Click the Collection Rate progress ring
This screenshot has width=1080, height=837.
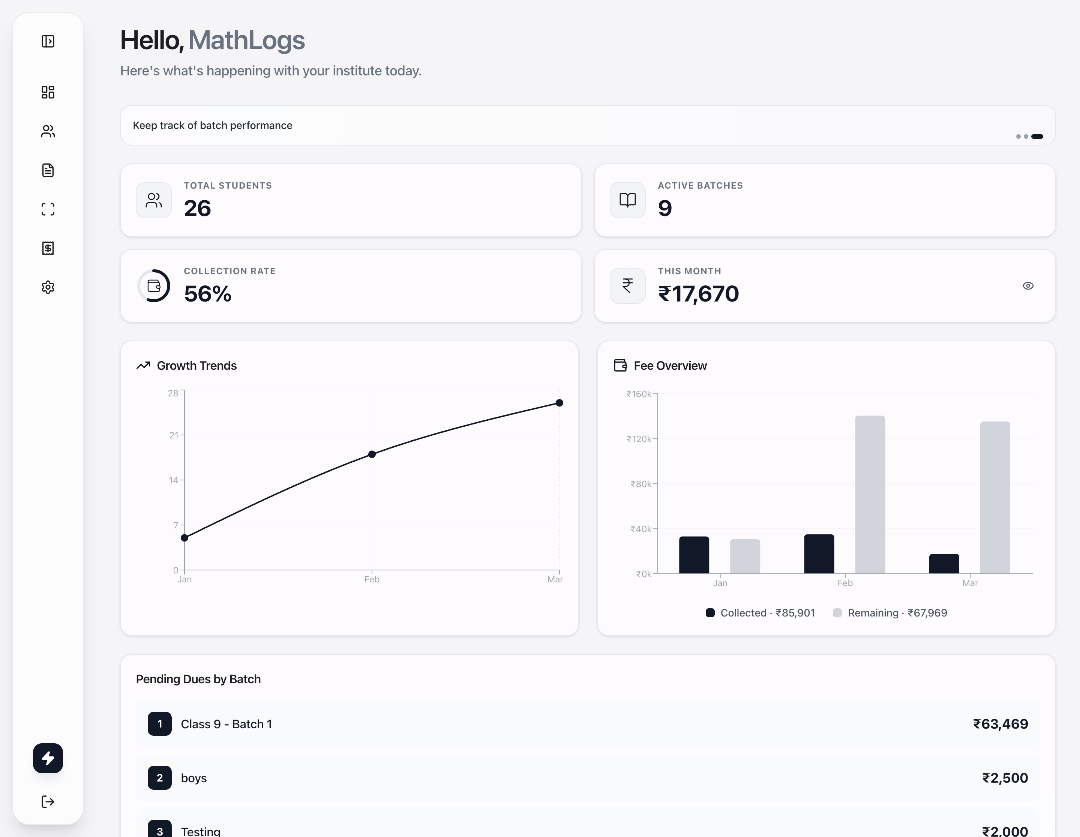pyautogui.click(x=154, y=286)
